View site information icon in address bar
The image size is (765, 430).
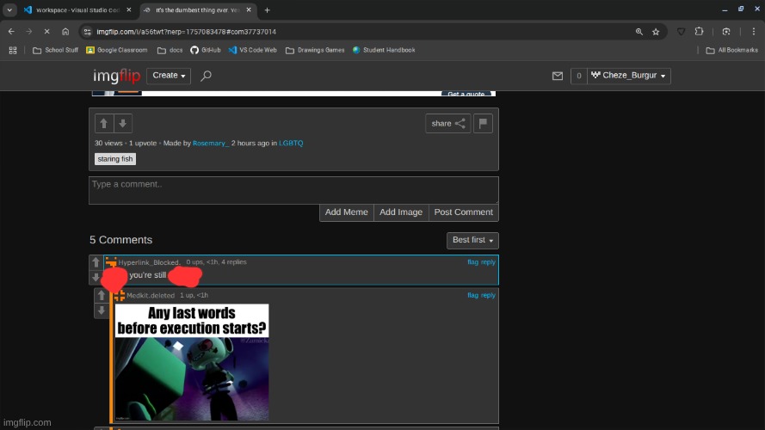(87, 32)
